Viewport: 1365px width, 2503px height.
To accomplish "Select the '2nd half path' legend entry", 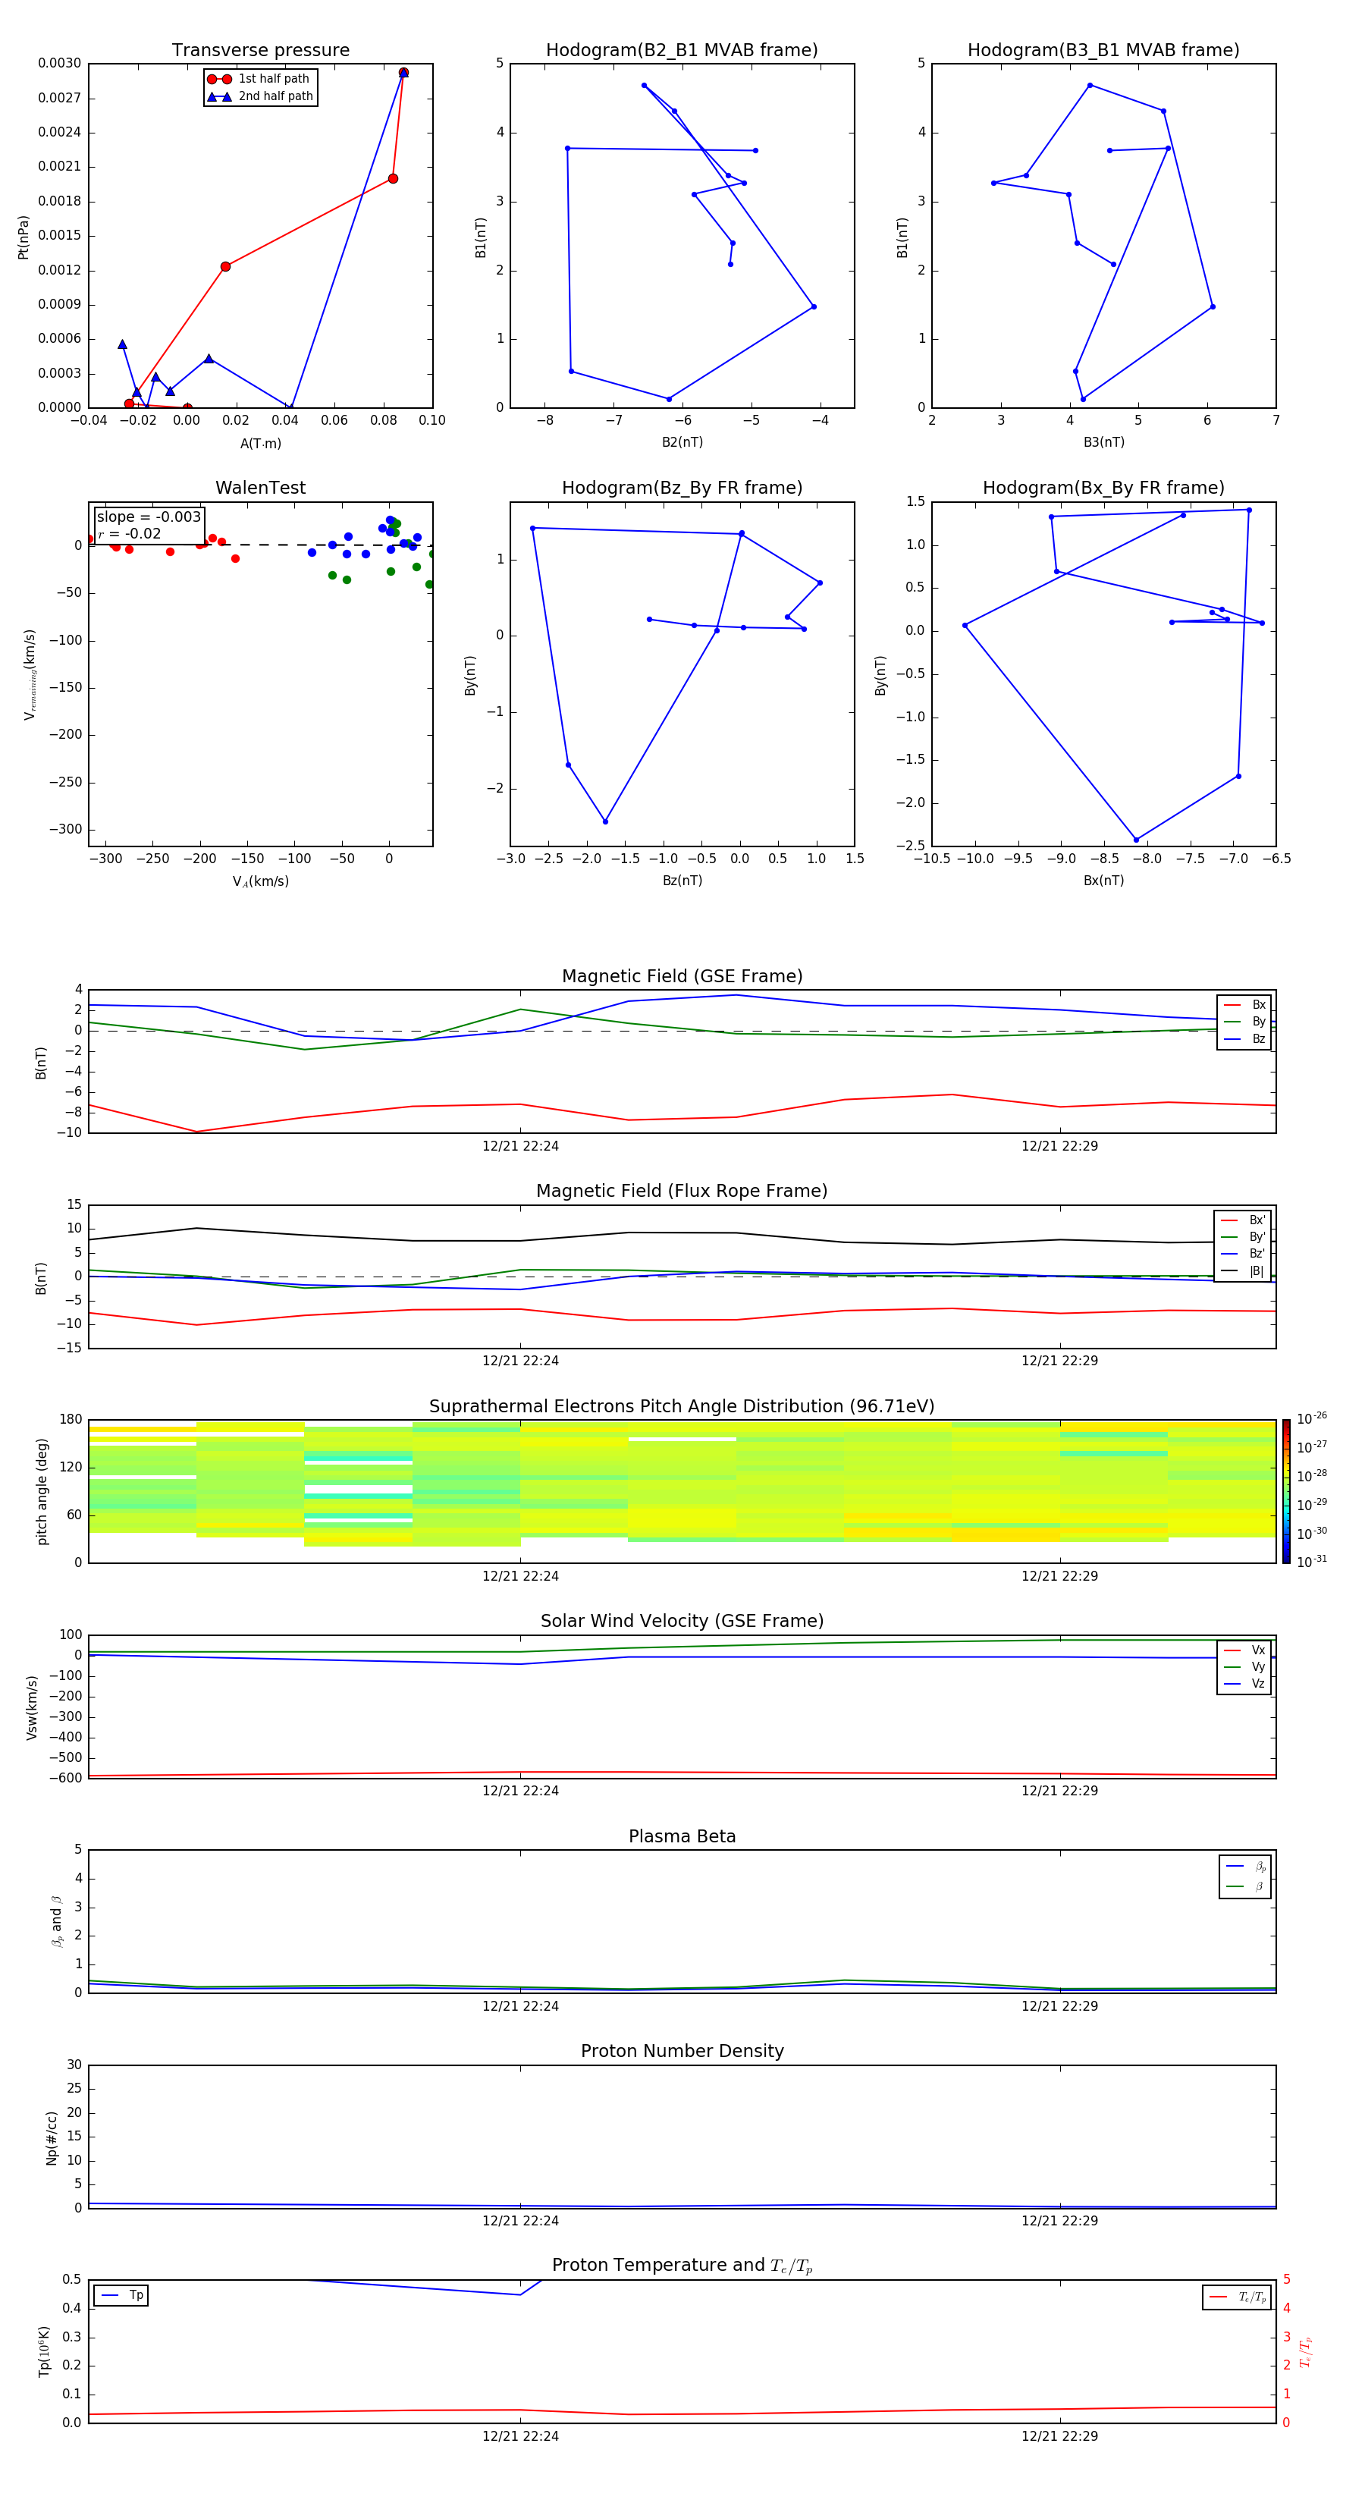I will pyautogui.click(x=260, y=96).
